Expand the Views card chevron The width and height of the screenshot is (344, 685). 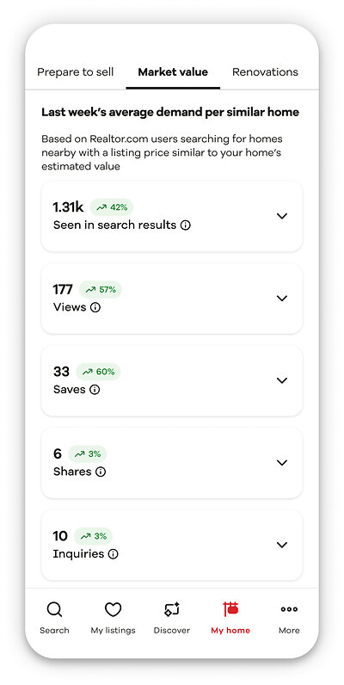[282, 298]
